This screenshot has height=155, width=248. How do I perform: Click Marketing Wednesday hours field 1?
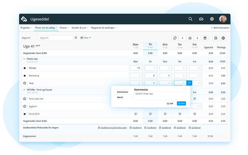click(166, 75)
